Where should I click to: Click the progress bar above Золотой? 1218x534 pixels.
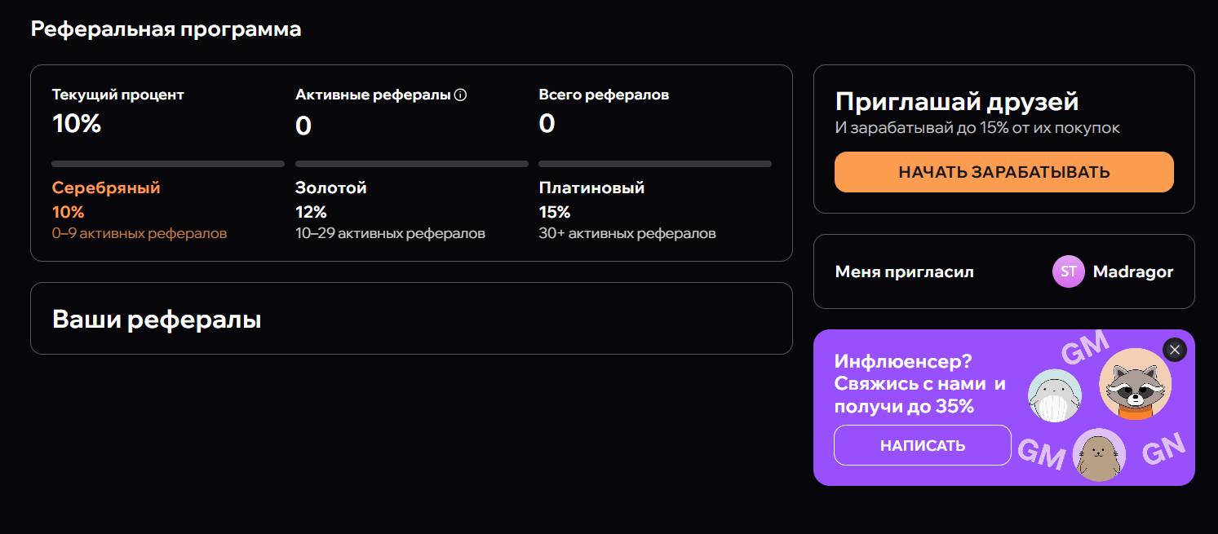coord(411,164)
